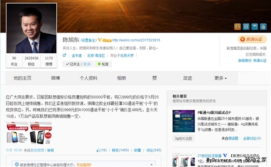Click the orange V verification badge beside name
The height and width of the screenshot is (167, 271).
click(99, 40)
